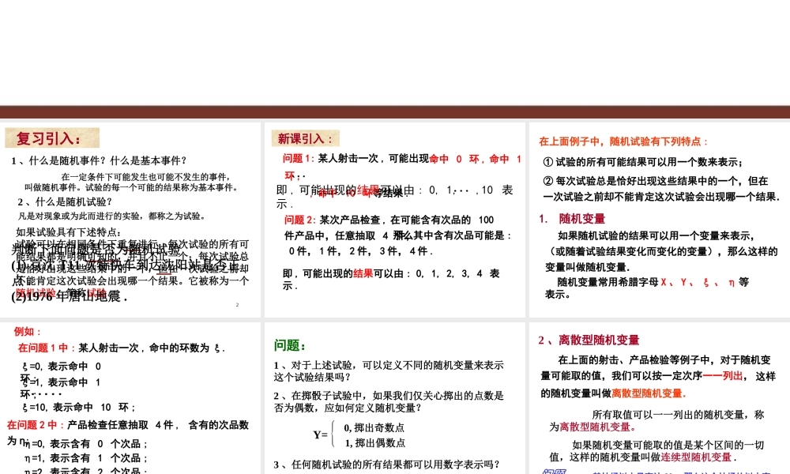Select the top-left slide thumbnail
Screen dimensions: 790x474
click(x=130, y=217)
